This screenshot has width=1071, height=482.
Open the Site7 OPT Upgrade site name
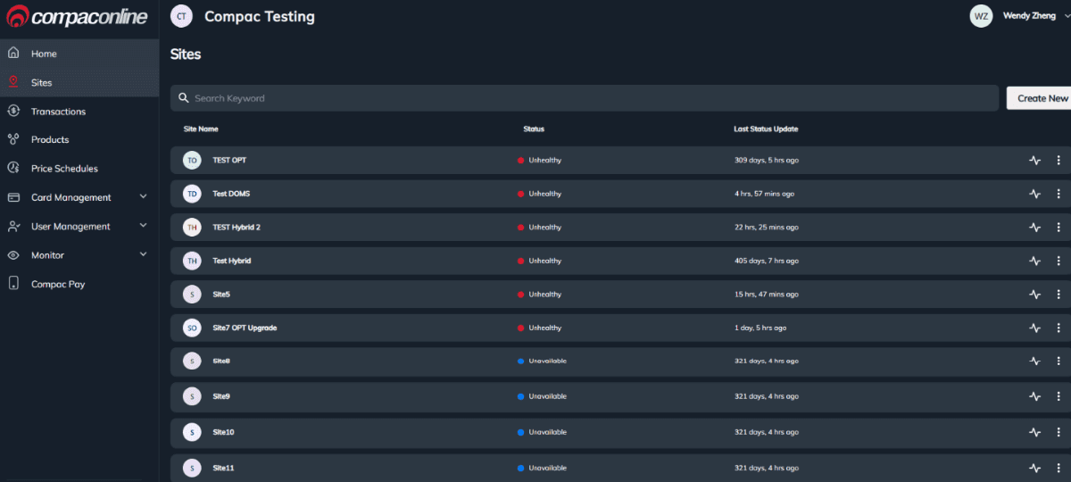pyautogui.click(x=245, y=328)
